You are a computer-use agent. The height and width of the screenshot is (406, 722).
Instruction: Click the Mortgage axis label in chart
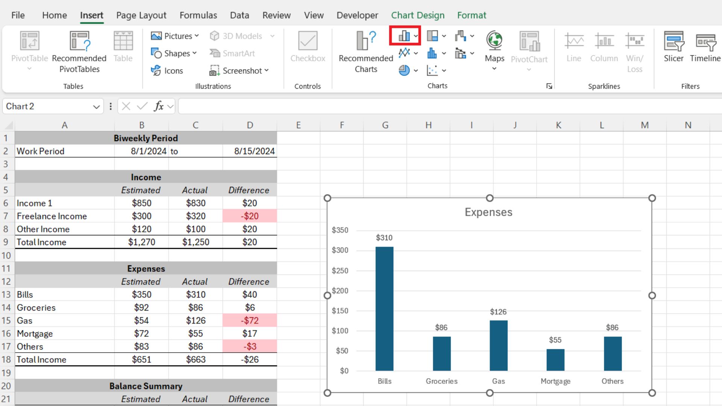(555, 381)
